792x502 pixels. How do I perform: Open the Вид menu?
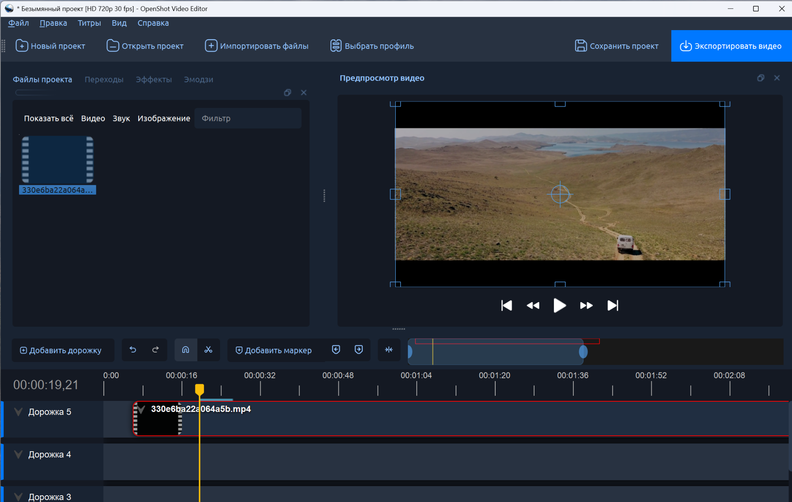(119, 23)
